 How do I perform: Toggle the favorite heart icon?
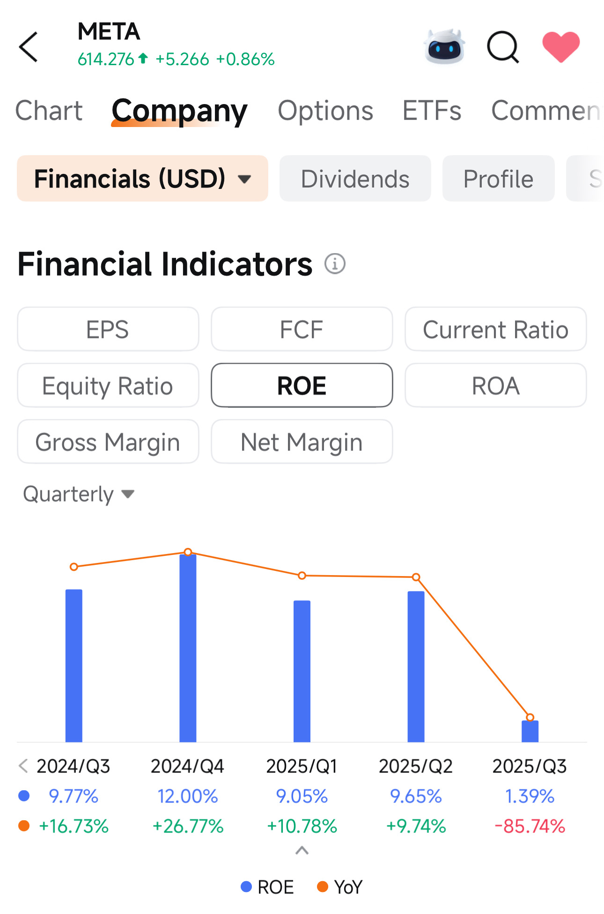click(561, 47)
